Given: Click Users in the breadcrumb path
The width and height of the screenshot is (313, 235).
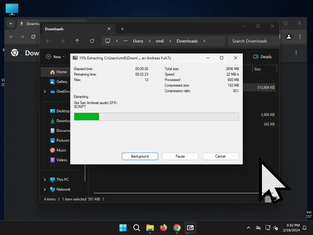Looking at the screenshot, I should (138, 41).
